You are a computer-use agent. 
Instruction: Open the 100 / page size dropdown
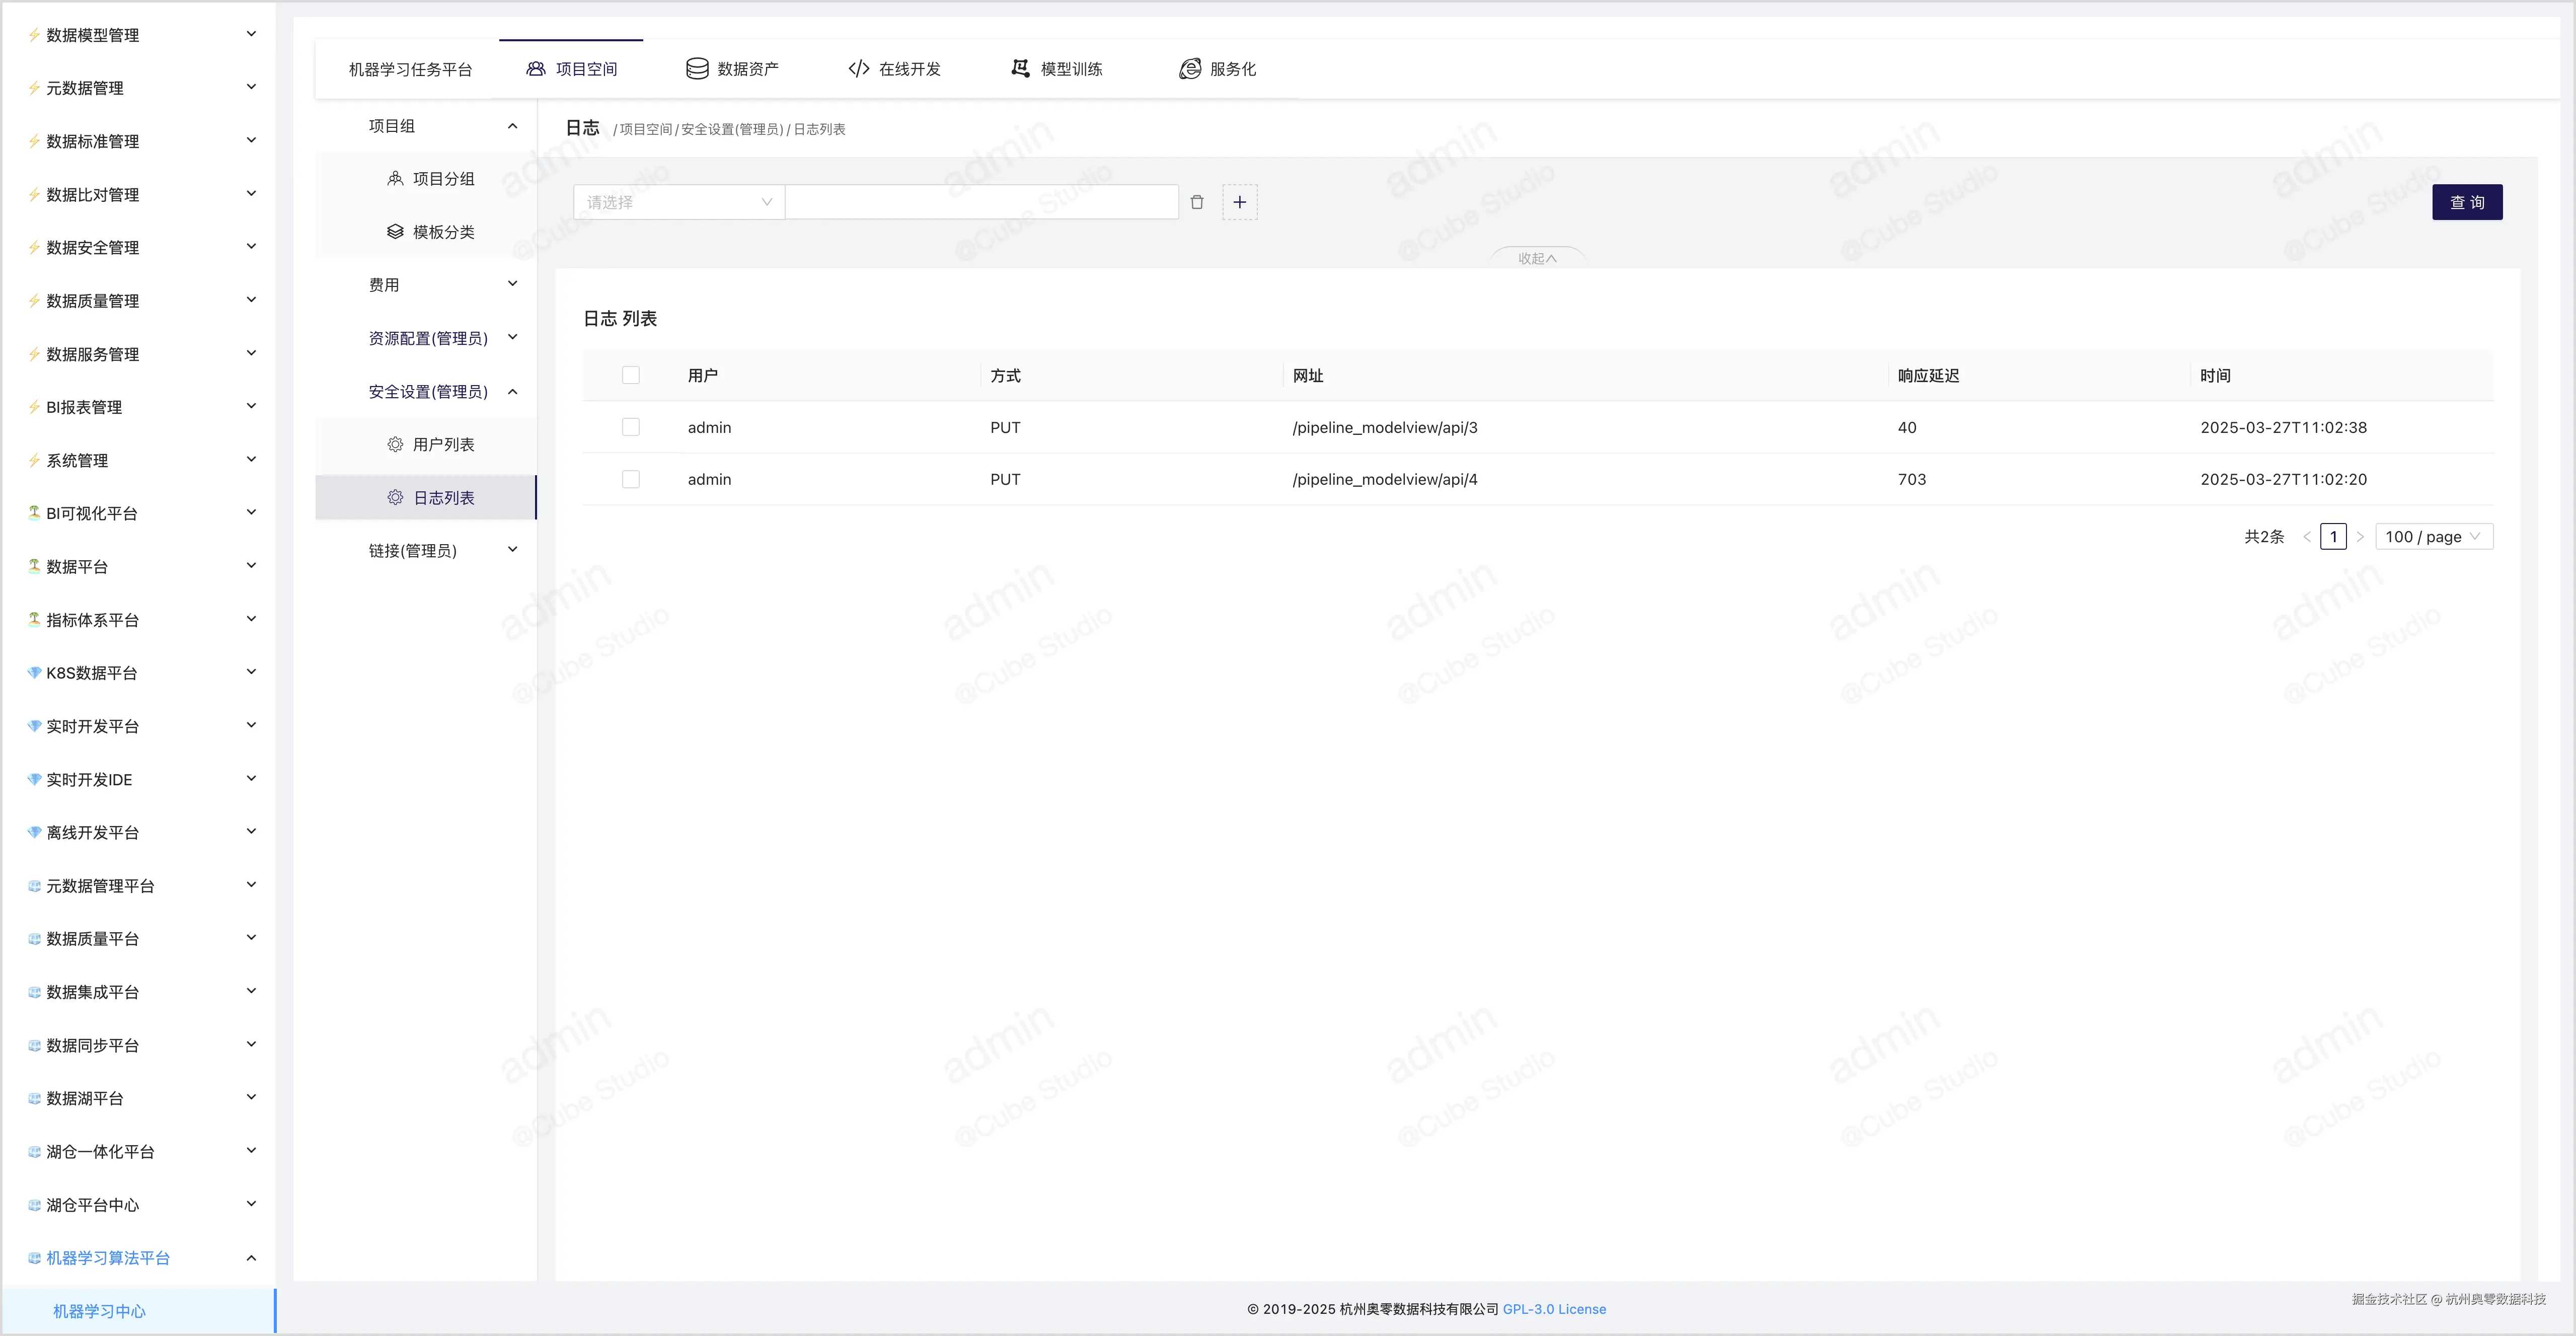coord(2433,537)
